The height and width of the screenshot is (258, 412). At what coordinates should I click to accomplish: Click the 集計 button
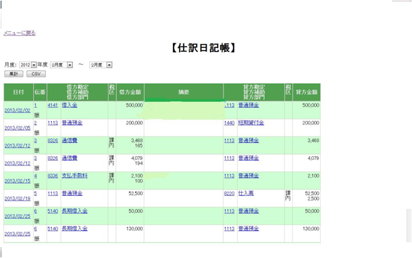14,74
